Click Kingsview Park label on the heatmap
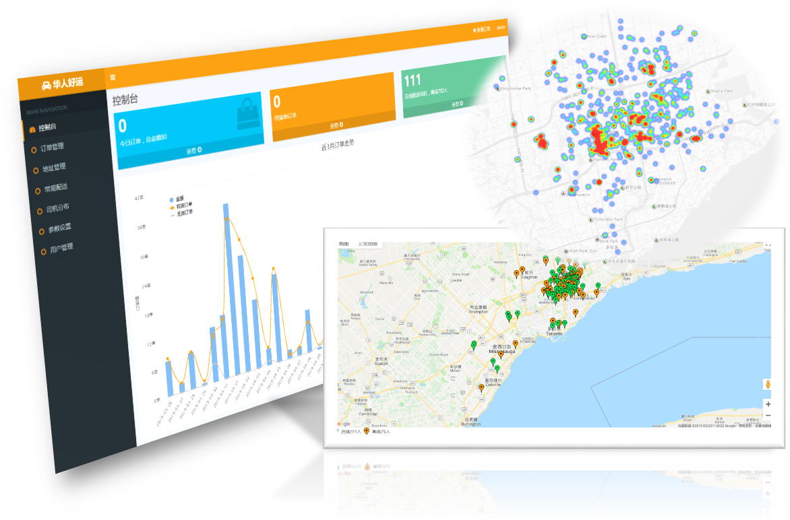The width and height of the screenshot is (790, 520). 516,88
